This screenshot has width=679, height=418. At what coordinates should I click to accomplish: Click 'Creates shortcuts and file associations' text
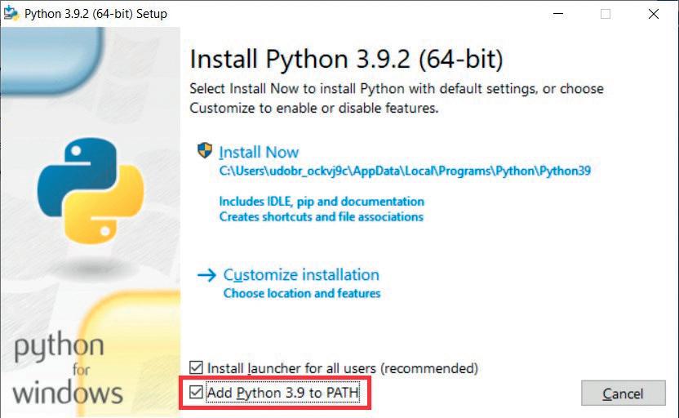click(322, 216)
